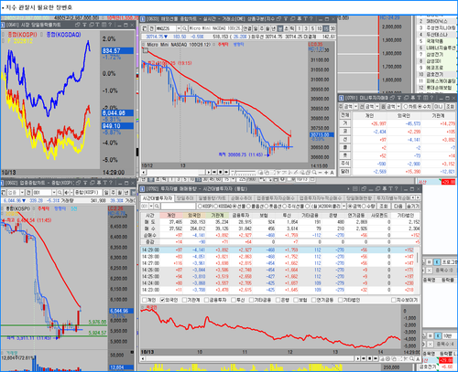Open the 001 code dropdown in investor trend window
The image size is (458, 372).
pyautogui.click(x=151, y=207)
